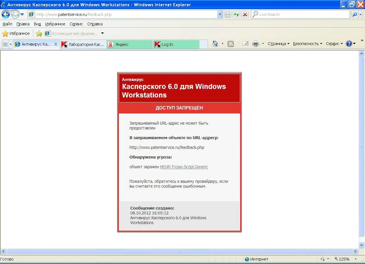This screenshot has width=365, height=264.
Task: Go back with the Back arrow button
Action: click(6, 14)
